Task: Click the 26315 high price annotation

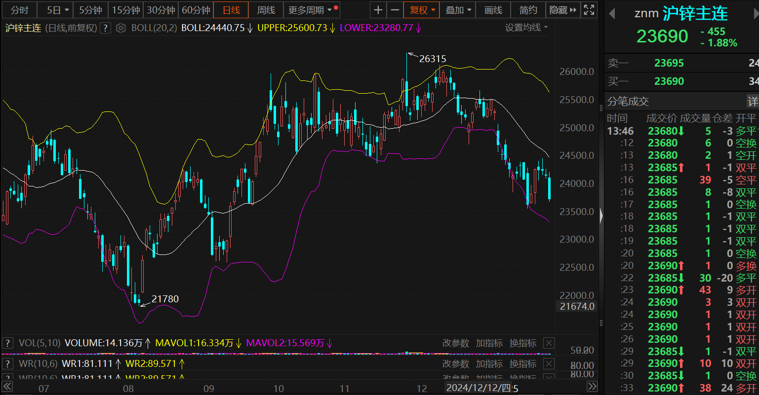Action: pos(433,59)
